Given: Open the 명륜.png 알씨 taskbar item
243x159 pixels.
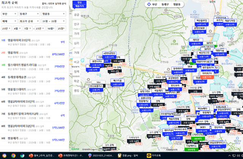Looking at the screenshot, I should (128, 156).
